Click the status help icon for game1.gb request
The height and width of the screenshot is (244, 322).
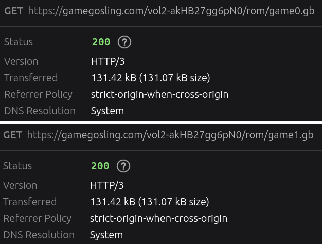pyautogui.click(x=123, y=166)
